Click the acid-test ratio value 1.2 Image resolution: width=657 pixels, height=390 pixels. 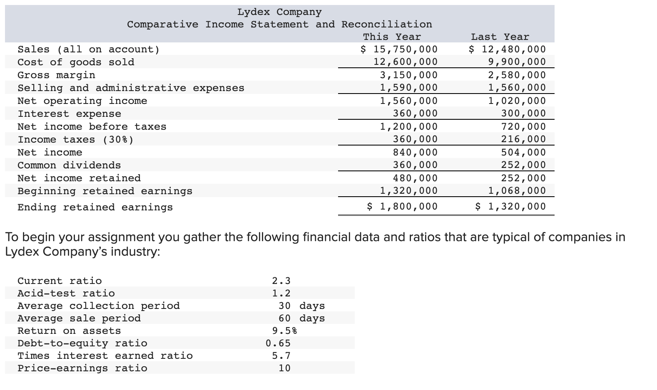(x=281, y=293)
